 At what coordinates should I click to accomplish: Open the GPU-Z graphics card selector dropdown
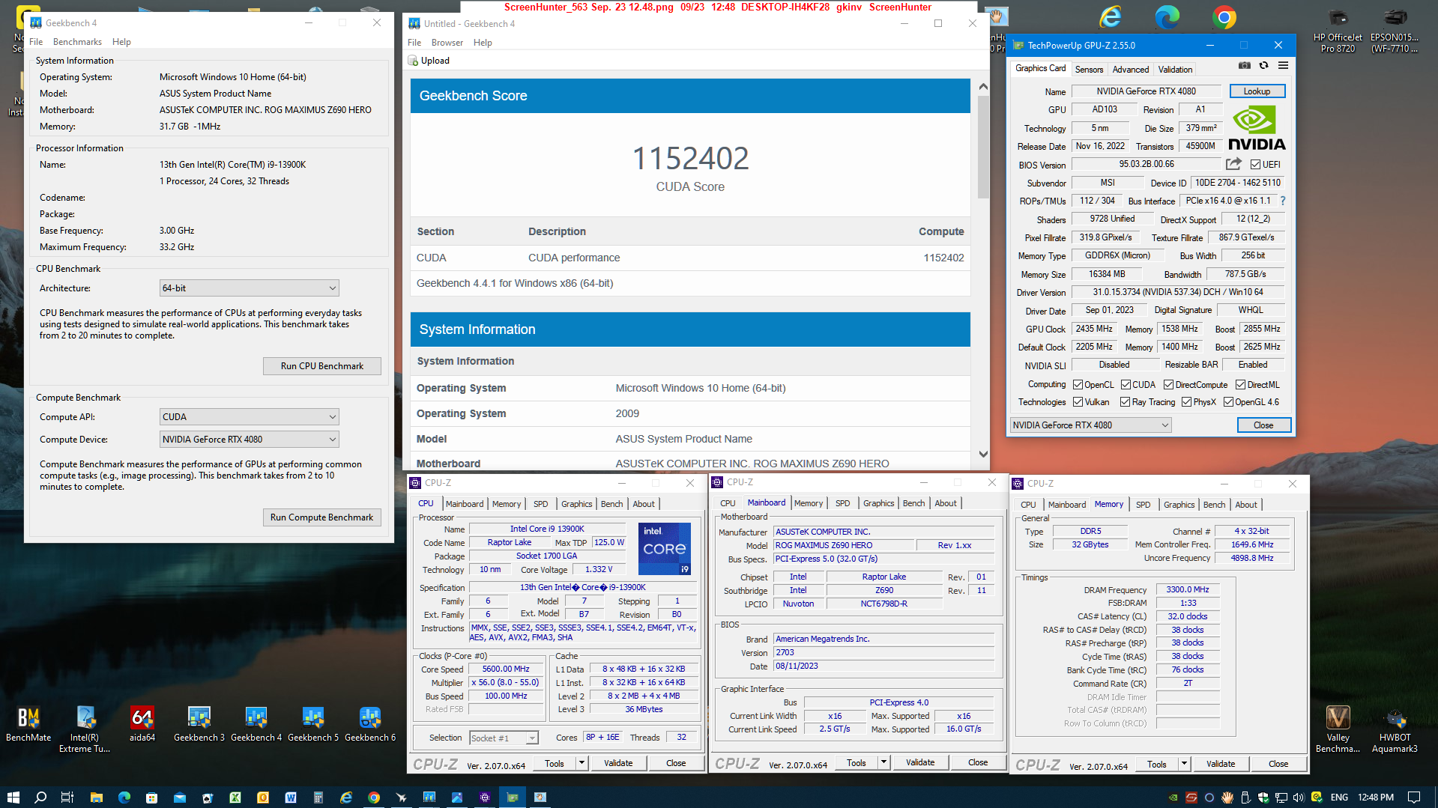[x=1090, y=425]
